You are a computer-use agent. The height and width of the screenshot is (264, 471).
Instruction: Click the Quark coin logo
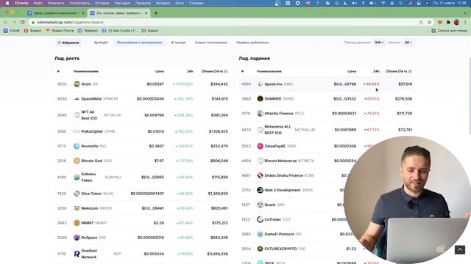(x=260, y=205)
